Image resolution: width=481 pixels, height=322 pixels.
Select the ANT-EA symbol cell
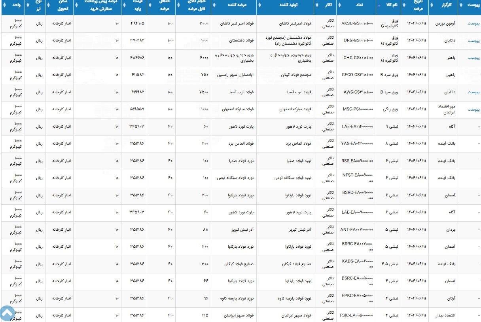pyautogui.click(x=357, y=229)
